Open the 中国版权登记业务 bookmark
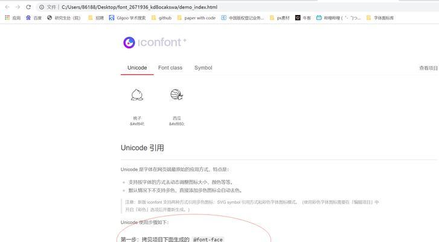439x242 pixels. [243, 18]
